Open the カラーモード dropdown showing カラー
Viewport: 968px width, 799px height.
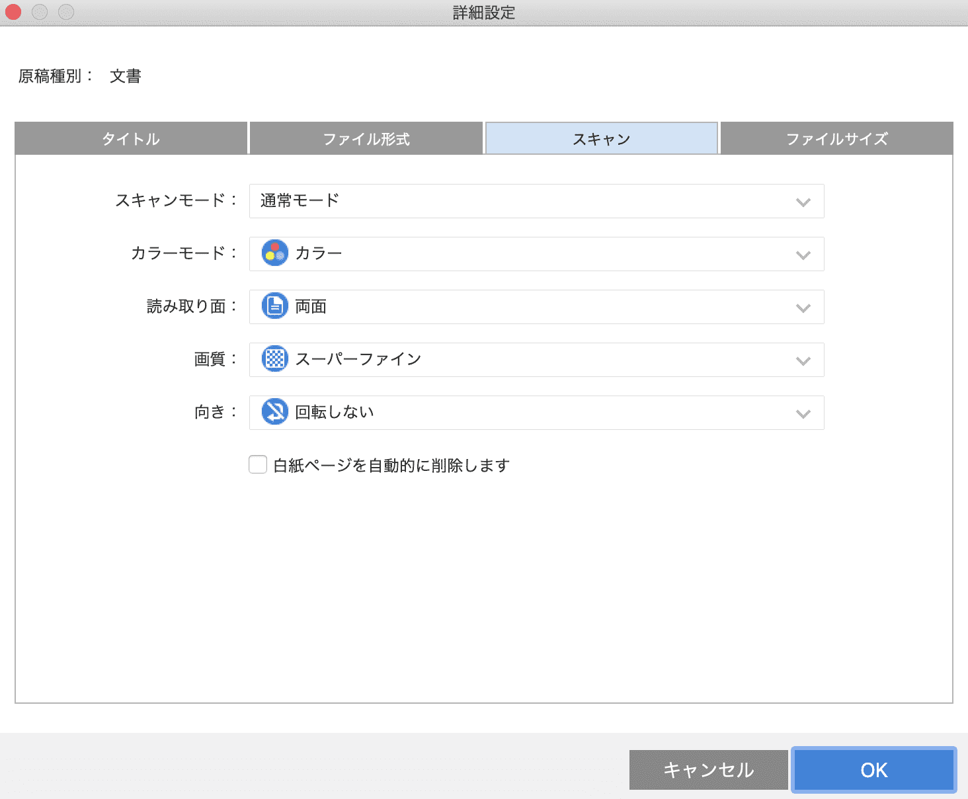point(537,254)
